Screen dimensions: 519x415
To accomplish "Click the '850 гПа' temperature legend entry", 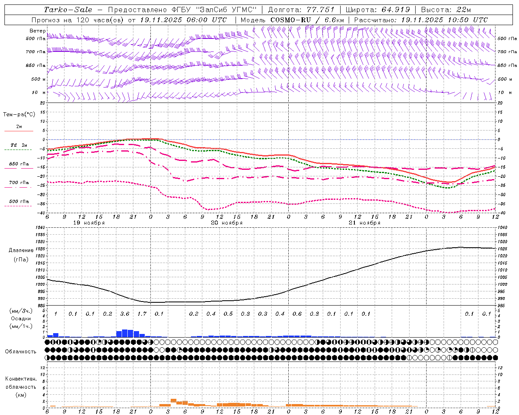I will (19, 164).
